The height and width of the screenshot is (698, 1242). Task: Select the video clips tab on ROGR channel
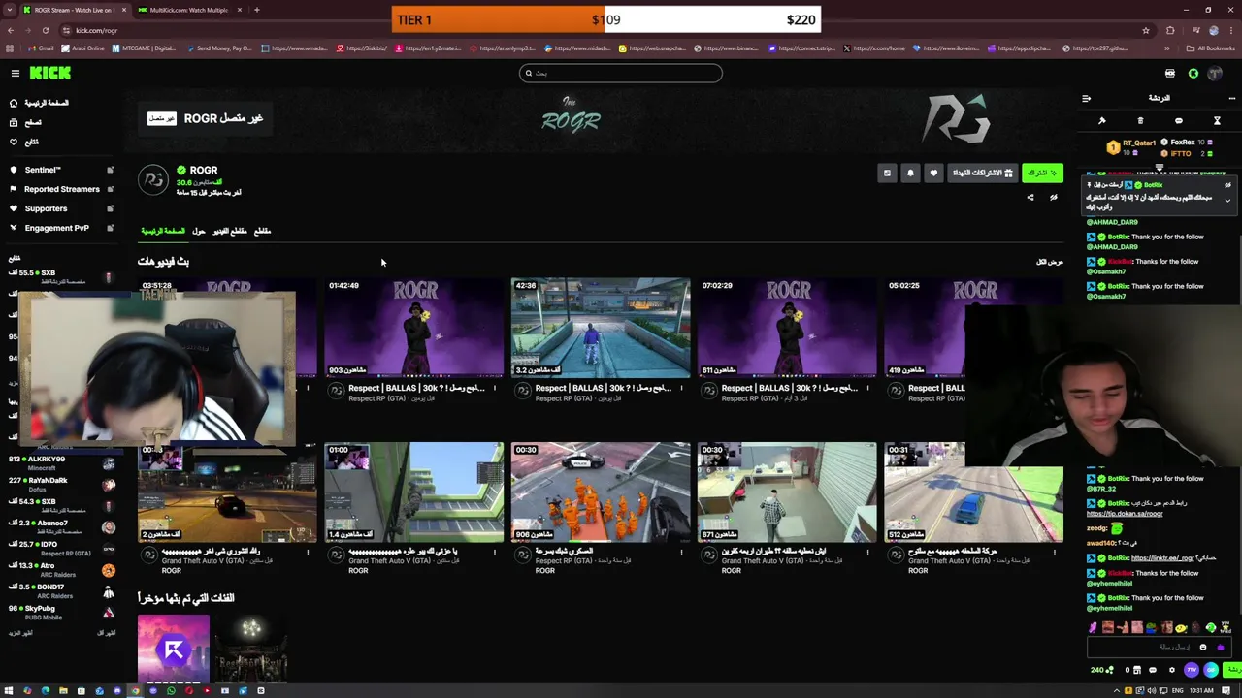230,231
